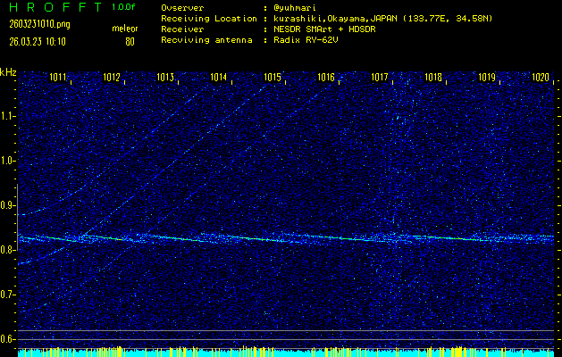Screen dimensions: 562x357
Task: Select the 1018 time marker
Action: pos(433,78)
